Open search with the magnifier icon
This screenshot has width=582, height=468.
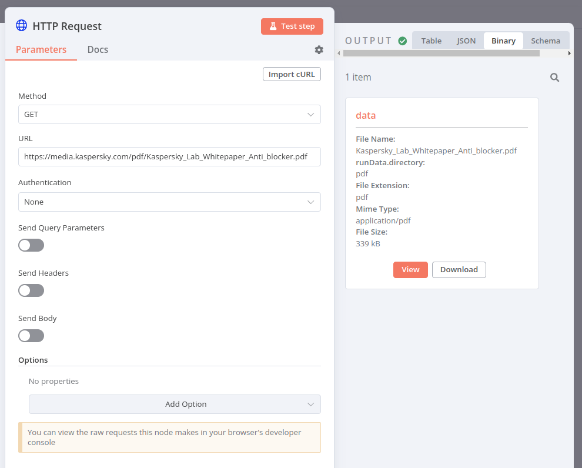(554, 77)
